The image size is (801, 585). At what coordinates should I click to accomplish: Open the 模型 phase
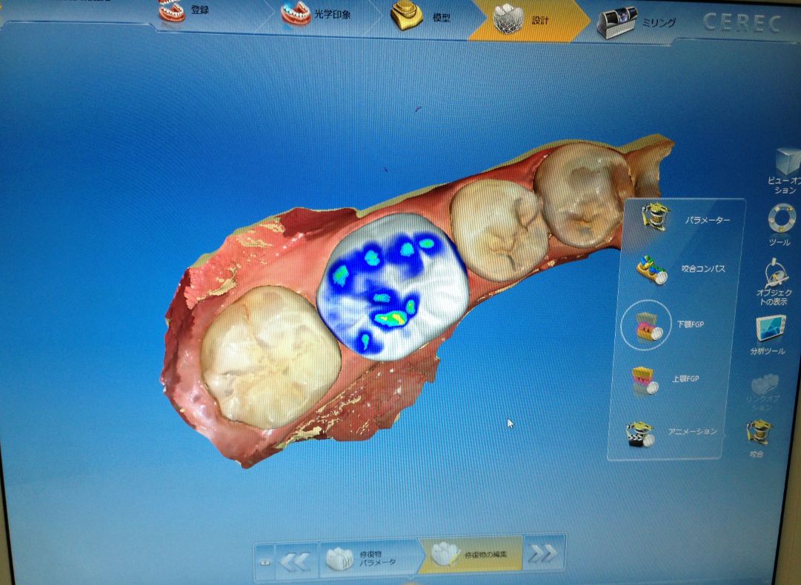422,17
